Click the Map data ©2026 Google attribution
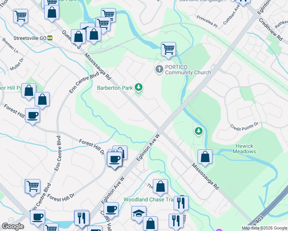The image size is (288, 231). 265,228
